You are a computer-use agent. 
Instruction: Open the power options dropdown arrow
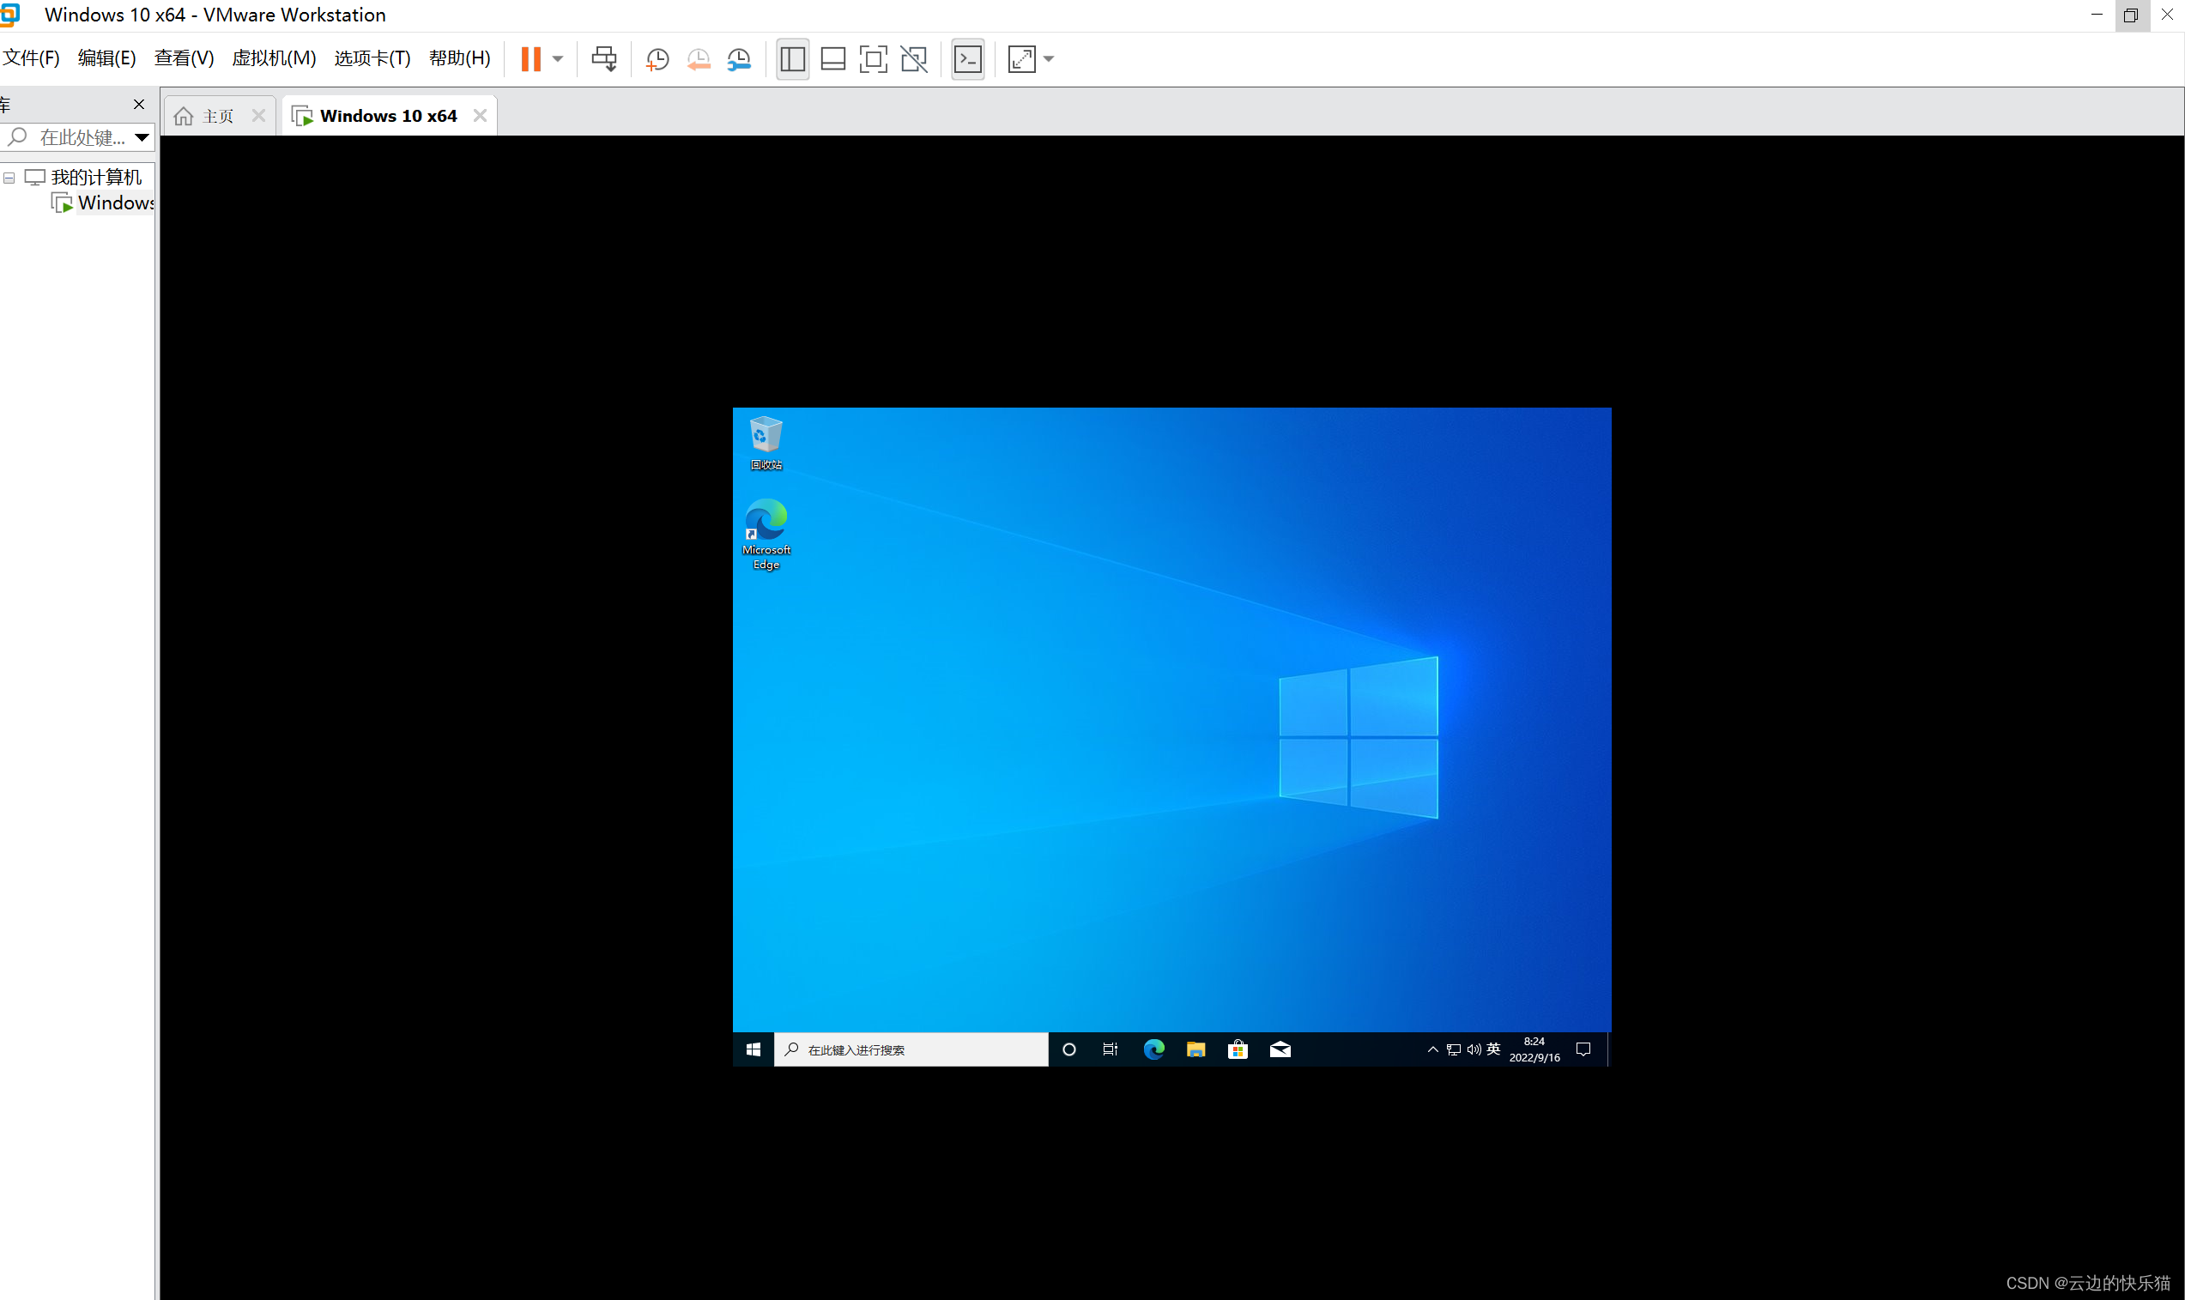[x=558, y=58]
